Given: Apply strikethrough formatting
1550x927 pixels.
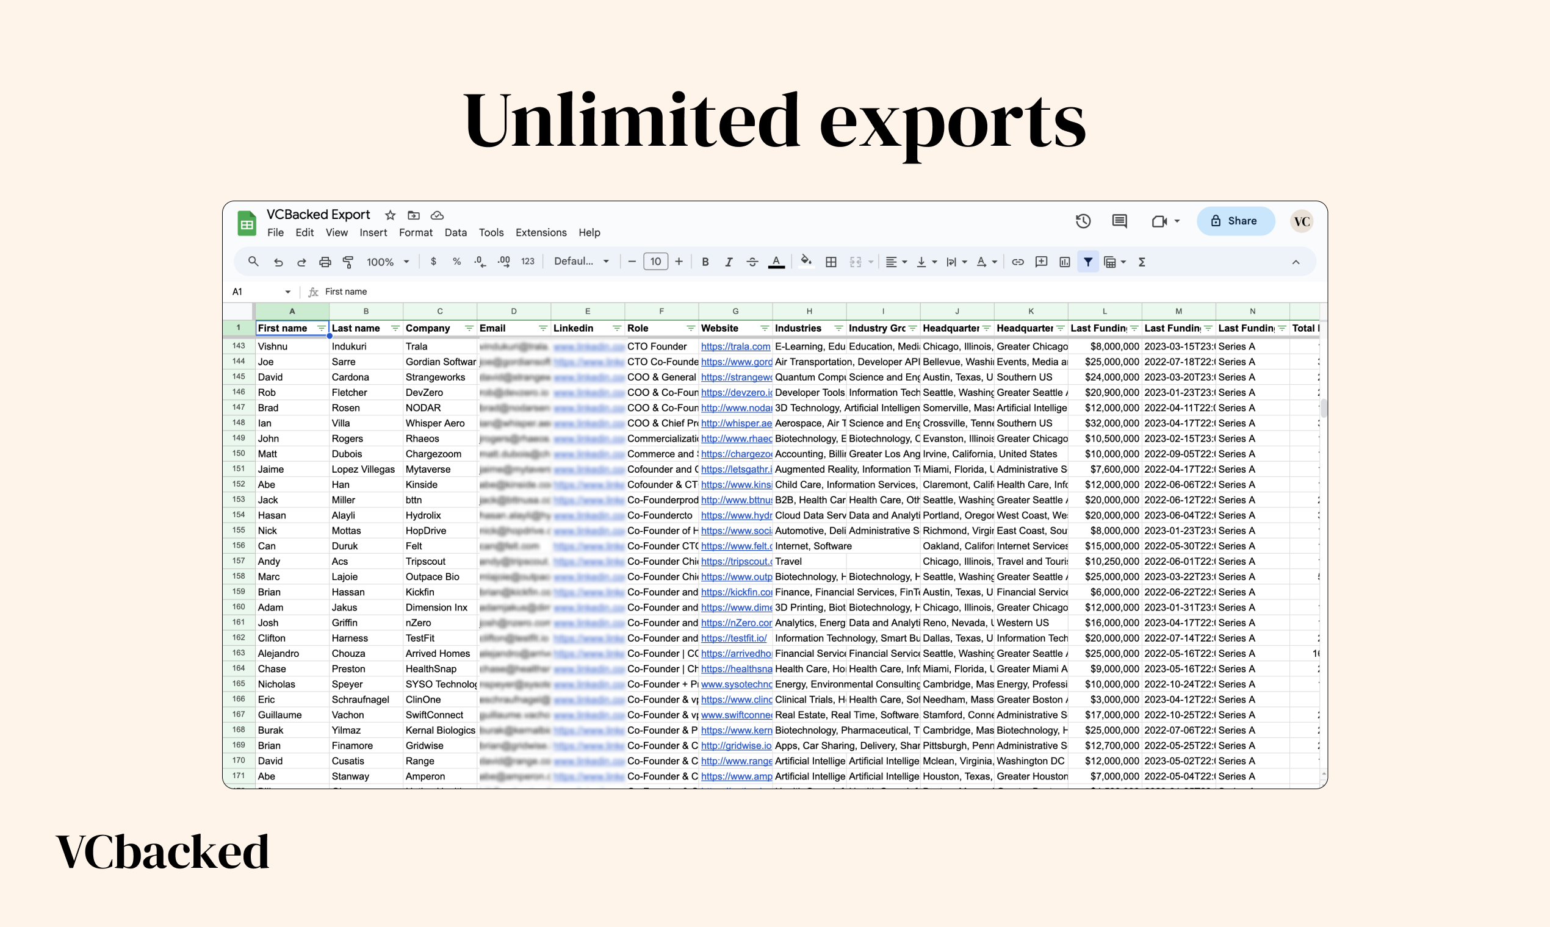Looking at the screenshot, I should (752, 262).
